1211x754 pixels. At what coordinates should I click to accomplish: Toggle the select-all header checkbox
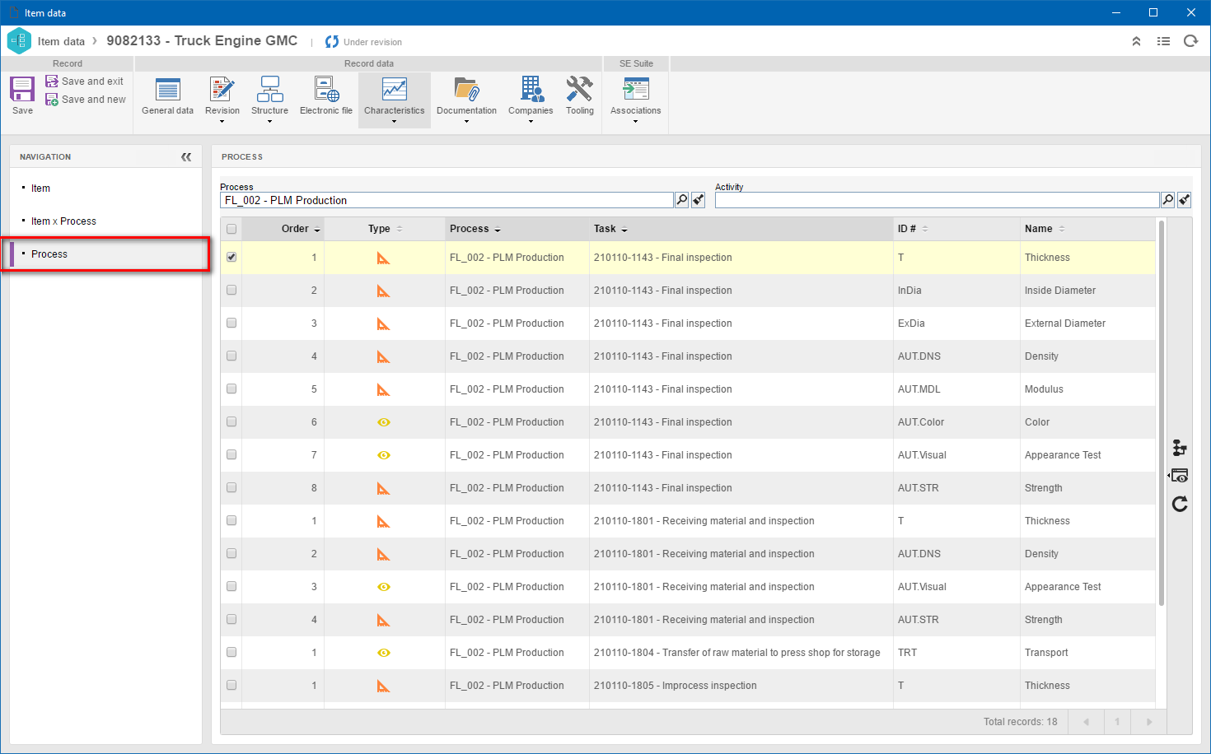point(231,229)
